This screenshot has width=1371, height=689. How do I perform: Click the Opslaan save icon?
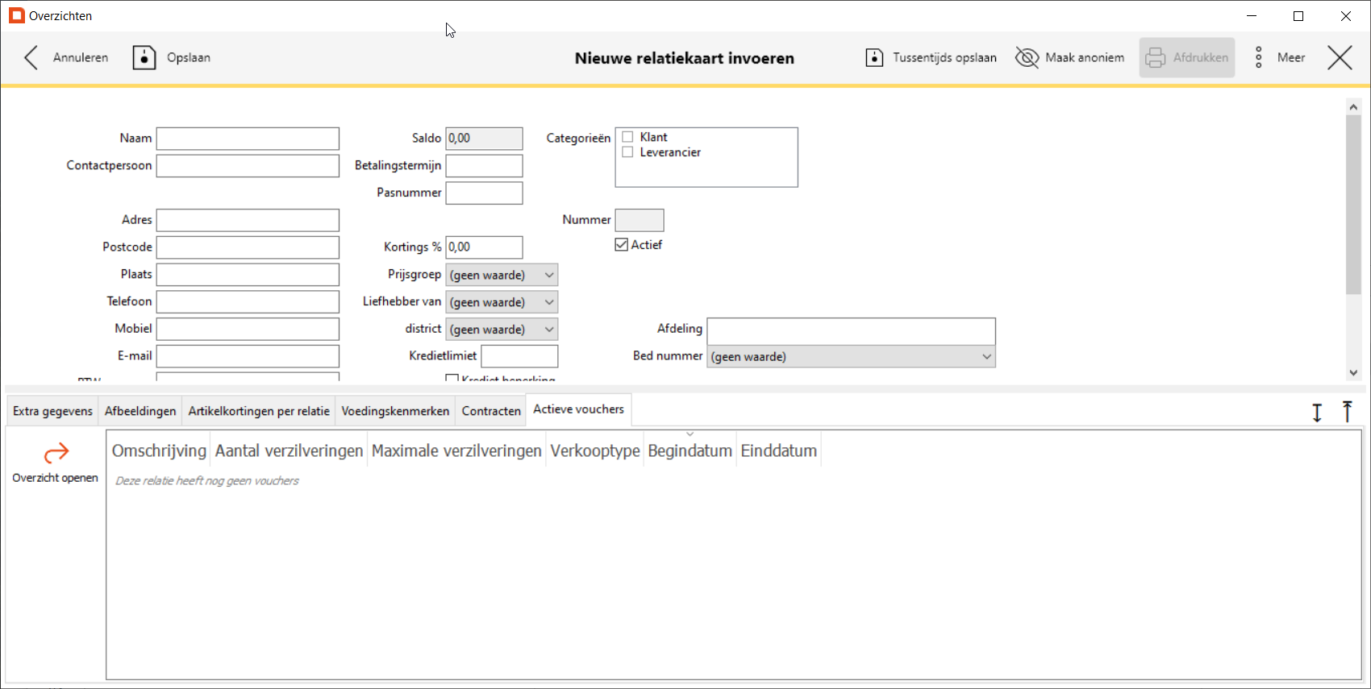144,58
